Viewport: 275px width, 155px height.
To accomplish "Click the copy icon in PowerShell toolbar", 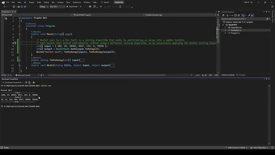I will tap(26, 82).
